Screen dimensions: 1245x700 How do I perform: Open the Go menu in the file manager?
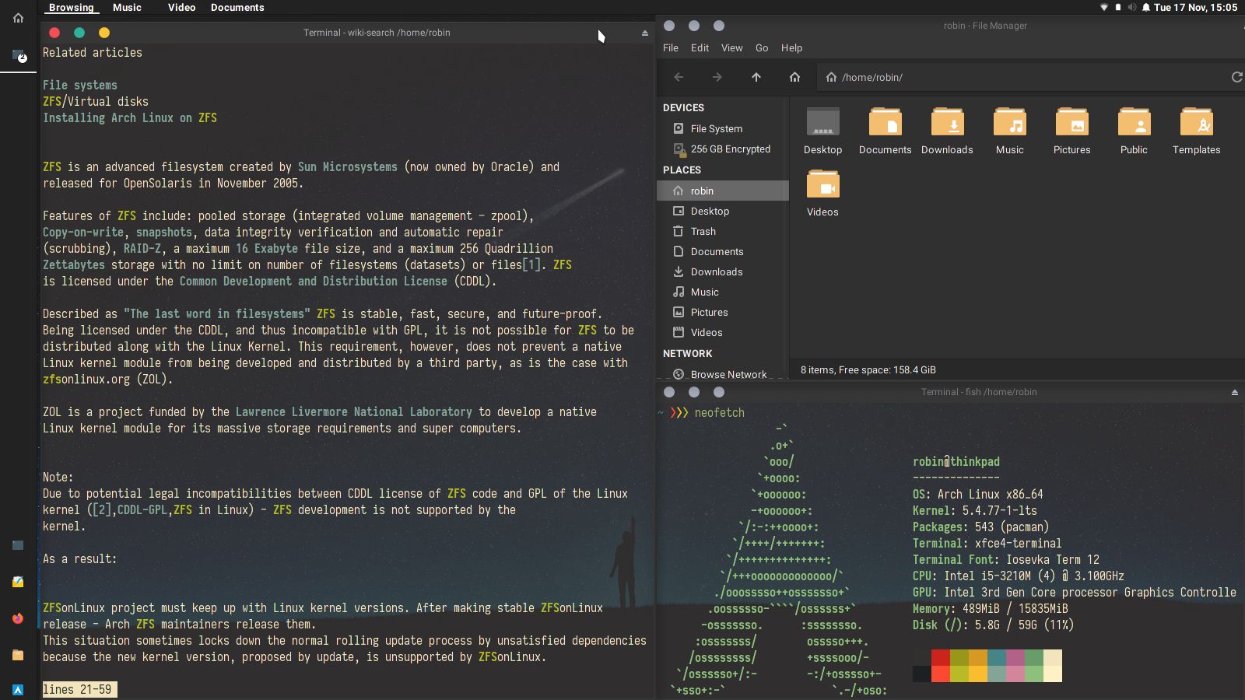[x=761, y=47]
